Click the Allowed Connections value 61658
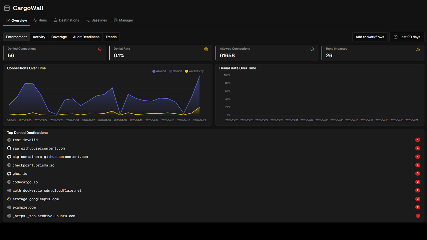427x240 pixels. [227, 56]
